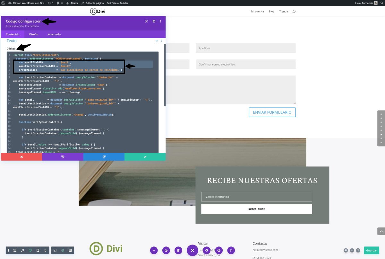Click the Correo electrónico input field

[x=256, y=196]
